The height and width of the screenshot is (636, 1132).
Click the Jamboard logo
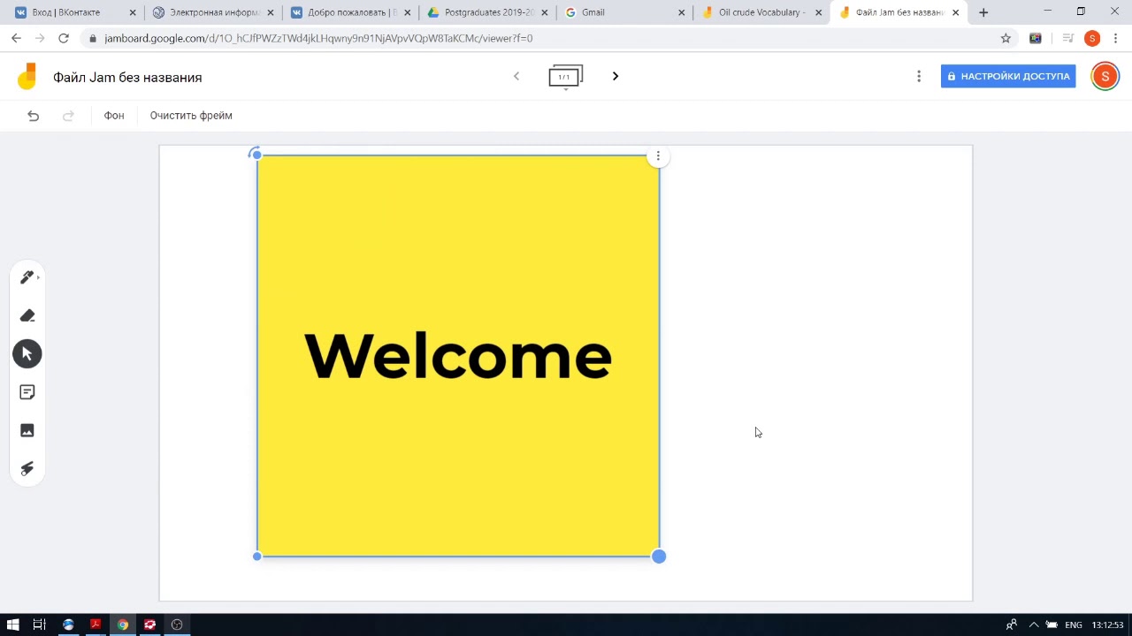point(27,77)
